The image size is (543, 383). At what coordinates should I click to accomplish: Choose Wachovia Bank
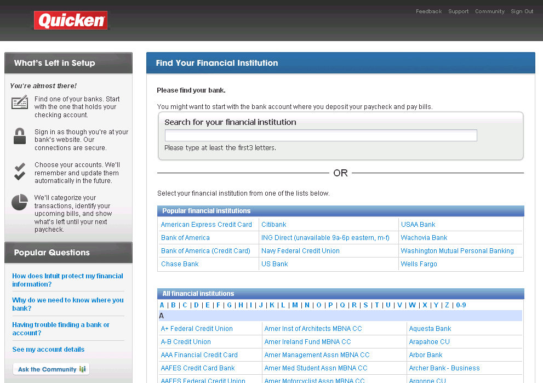pos(424,238)
